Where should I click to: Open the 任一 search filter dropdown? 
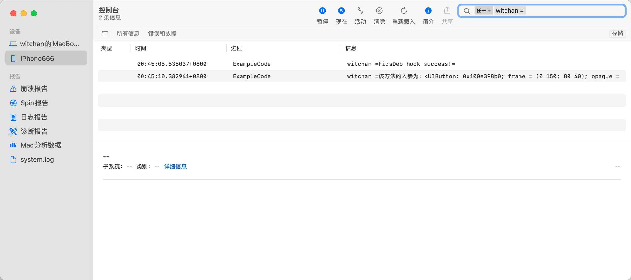(x=483, y=11)
